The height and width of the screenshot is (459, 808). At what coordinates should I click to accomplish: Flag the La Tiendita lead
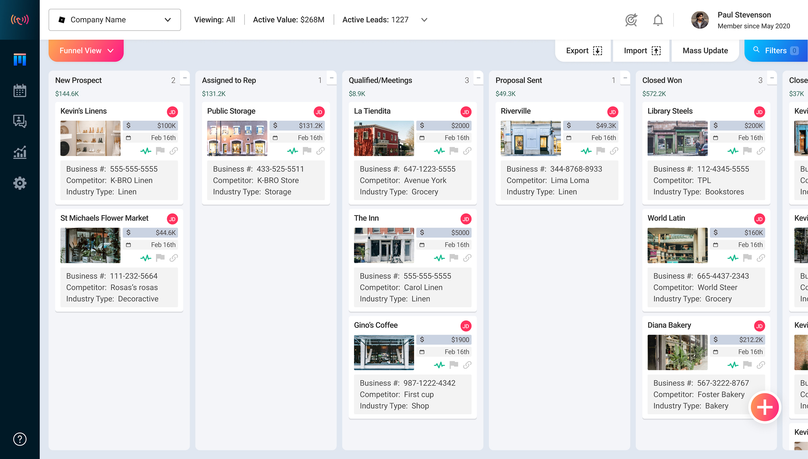tap(453, 151)
